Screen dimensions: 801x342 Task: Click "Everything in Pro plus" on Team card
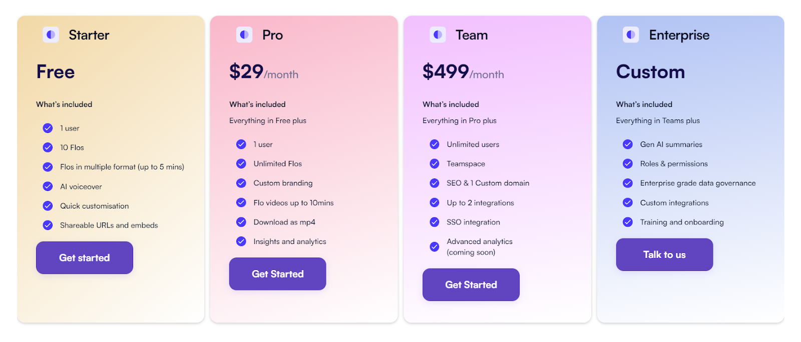459,120
